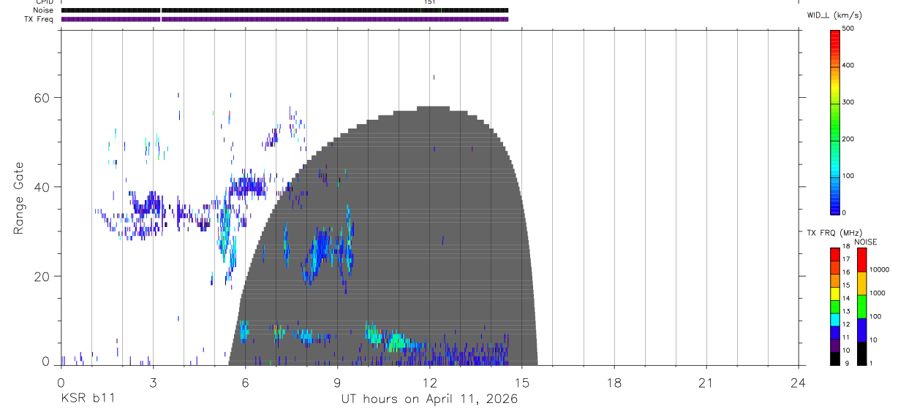This screenshot has height=414, width=898.
Task: Click the 'UT hours on April 11, 2026' label
Action: tap(429, 399)
